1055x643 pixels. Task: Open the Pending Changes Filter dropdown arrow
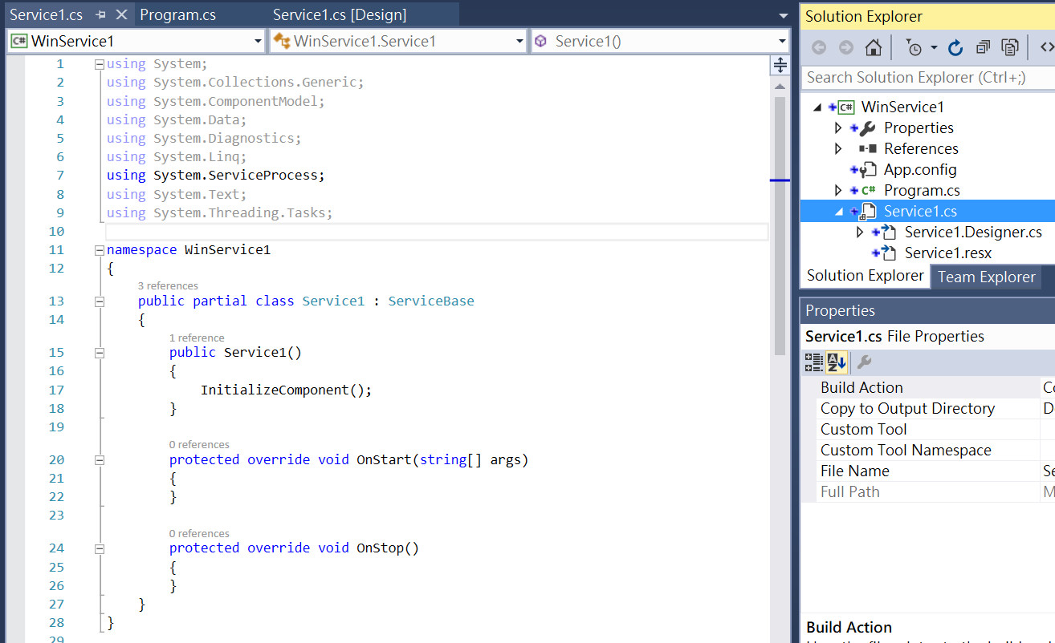(x=934, y=48)
